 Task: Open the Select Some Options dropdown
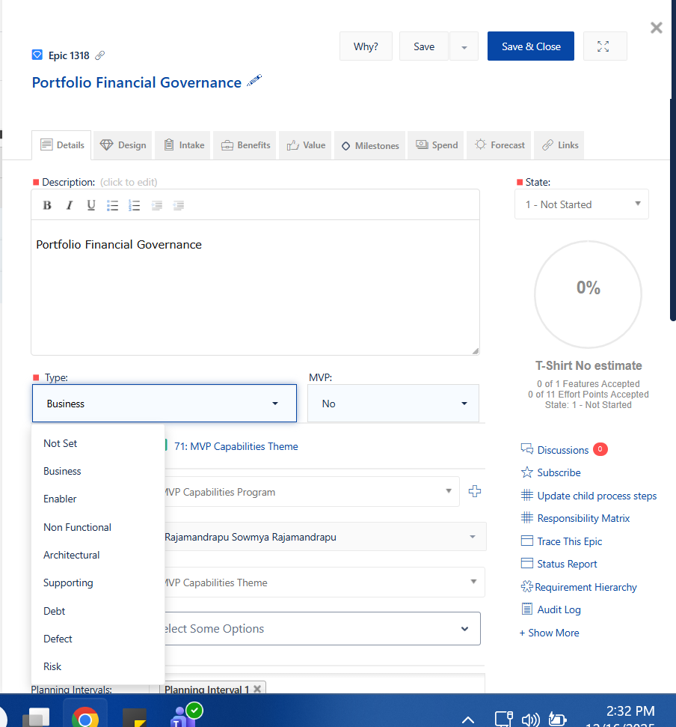pos(322,628)
